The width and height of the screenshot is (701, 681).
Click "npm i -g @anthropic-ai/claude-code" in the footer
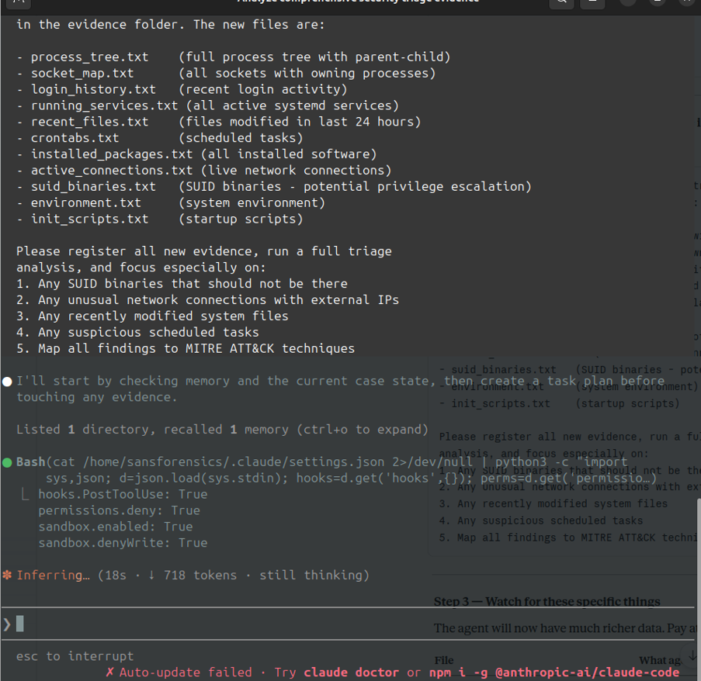[x=554, y=672]
